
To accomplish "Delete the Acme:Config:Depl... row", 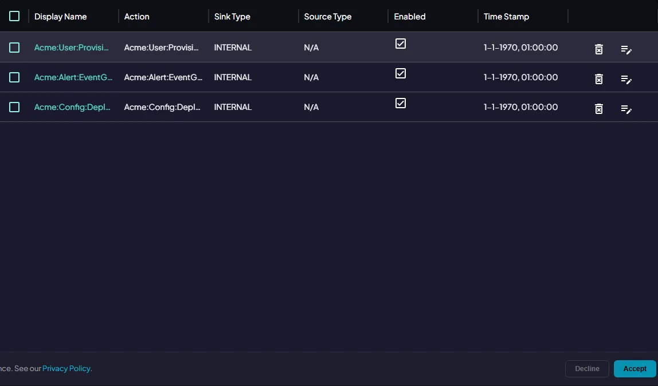I will pos(599,109).
